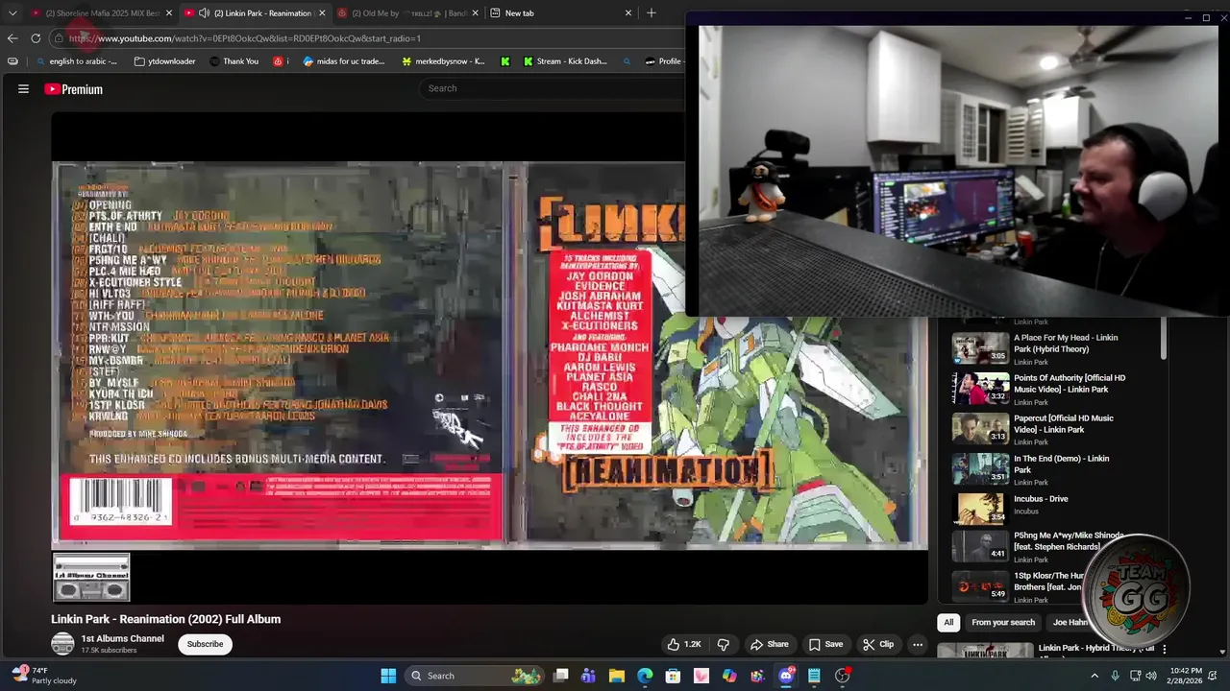Open 'Thank You' bookmark

tap(234, 61)
